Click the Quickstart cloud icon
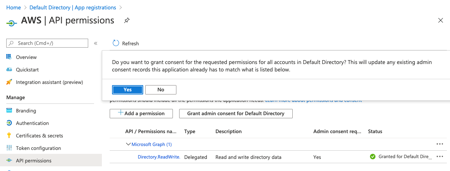 click(9, 69)
